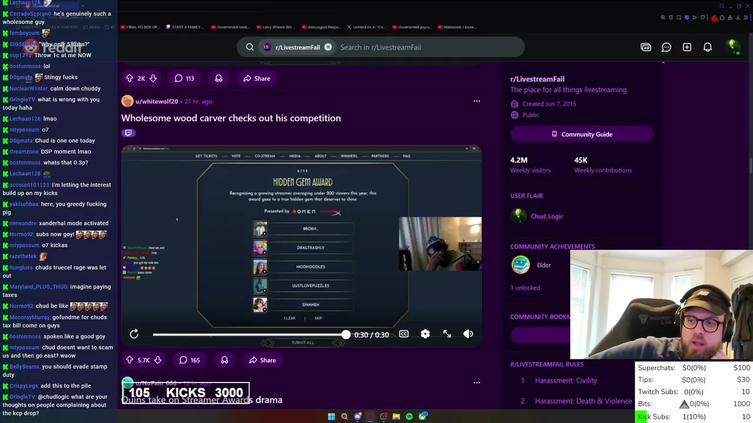This screenshot has width=753, height=423.
Task: Enter fullscreen on the video player
Action: pos(447,334)
